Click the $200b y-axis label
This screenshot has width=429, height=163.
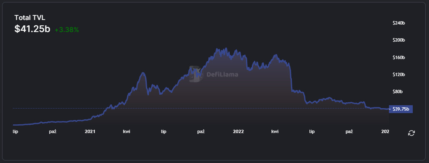pos(399,40)
